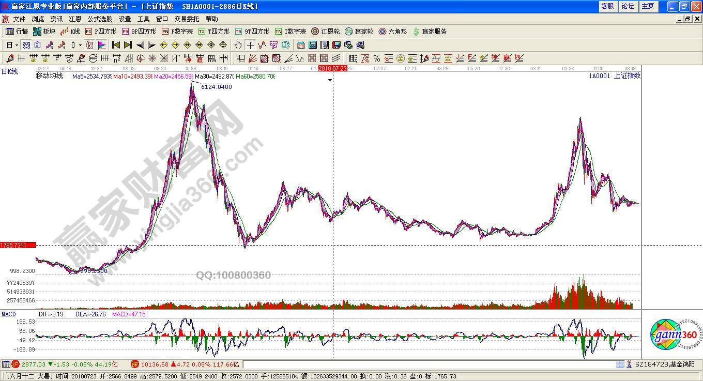Screen dimensions: 703x381
Task: Click the small triangle below date marker
Action: click(x=330, y=81)
